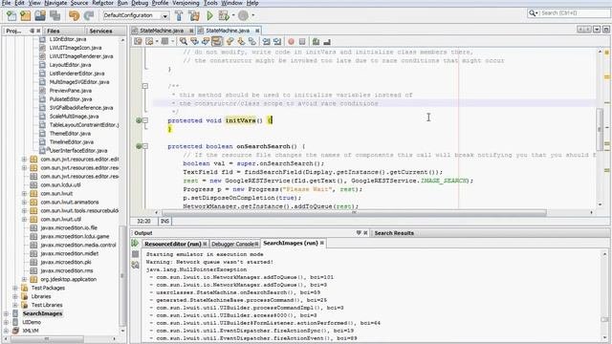Select LayoutEditor.java in project tree
This screenshot has width=612, height=344.
coord(70,65)
